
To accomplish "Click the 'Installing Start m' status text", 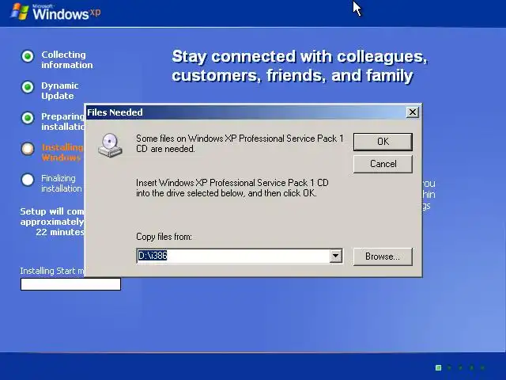I will click(x=52, y=271).
